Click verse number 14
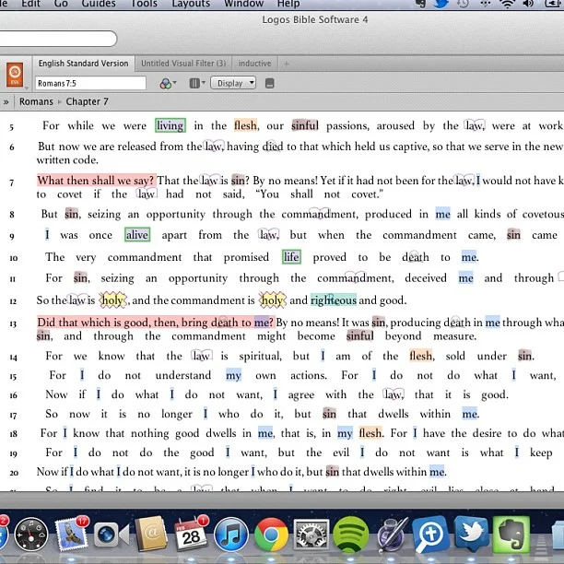Viewport: 564px width, 564px height. pyautogui.click(x=13, y=358)
